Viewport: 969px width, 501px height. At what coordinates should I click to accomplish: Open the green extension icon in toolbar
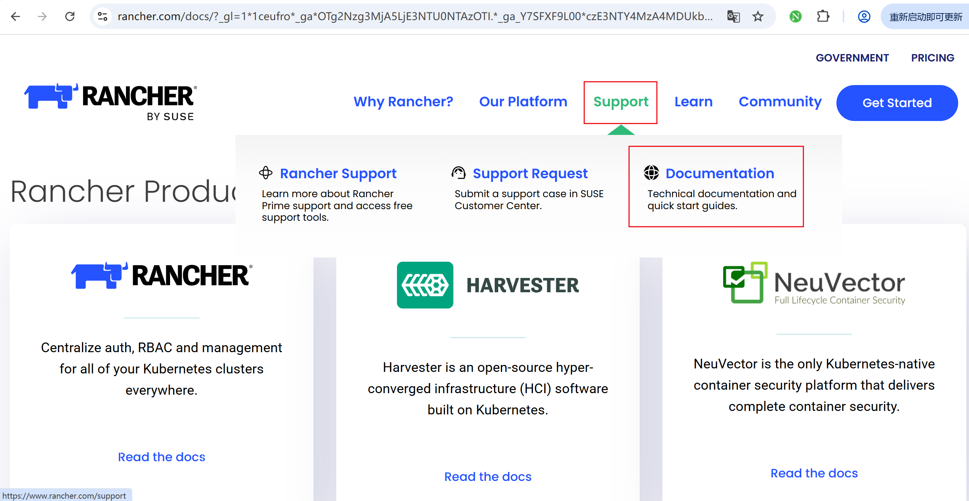click(x=795, y=17)
